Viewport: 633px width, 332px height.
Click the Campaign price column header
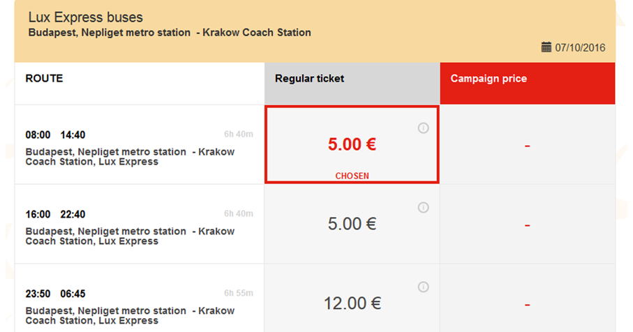(528, 83)
